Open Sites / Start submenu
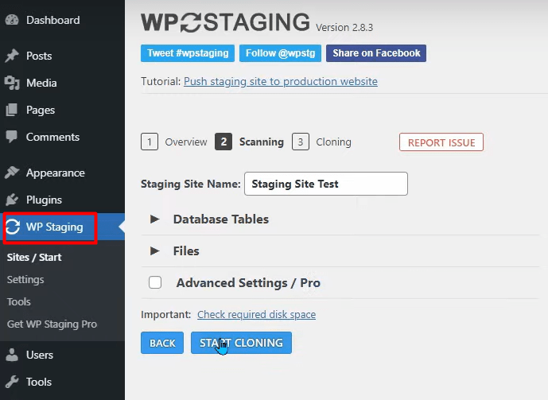The width and height of the screenshot is (548, 400). (34, 258)
